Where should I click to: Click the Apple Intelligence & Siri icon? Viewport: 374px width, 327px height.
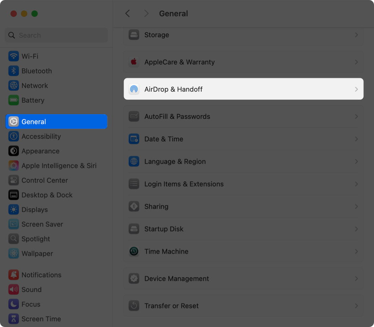click(x=14, y=166)
